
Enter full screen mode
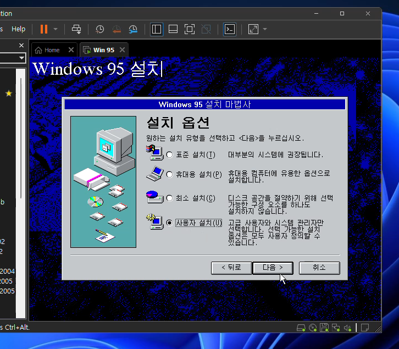coord(190,29)
